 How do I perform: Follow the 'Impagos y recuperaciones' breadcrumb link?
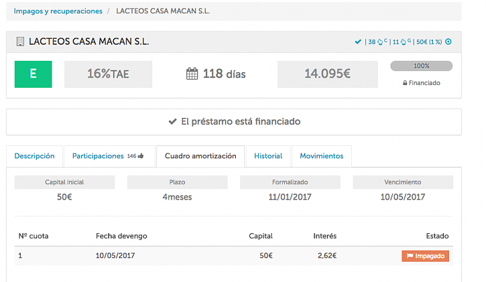click(58, 11)
